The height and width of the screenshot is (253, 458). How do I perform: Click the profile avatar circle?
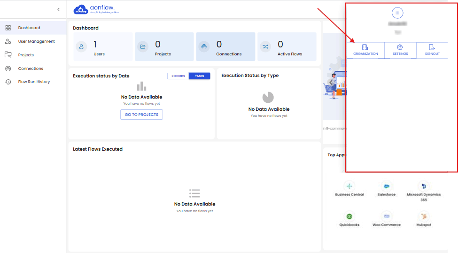397,13
